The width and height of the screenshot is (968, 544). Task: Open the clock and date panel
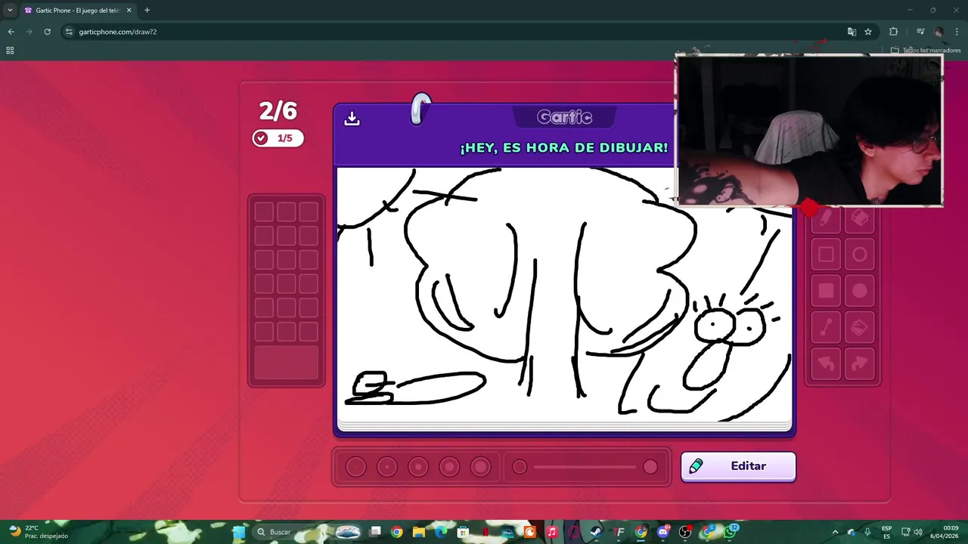[945, 532]
